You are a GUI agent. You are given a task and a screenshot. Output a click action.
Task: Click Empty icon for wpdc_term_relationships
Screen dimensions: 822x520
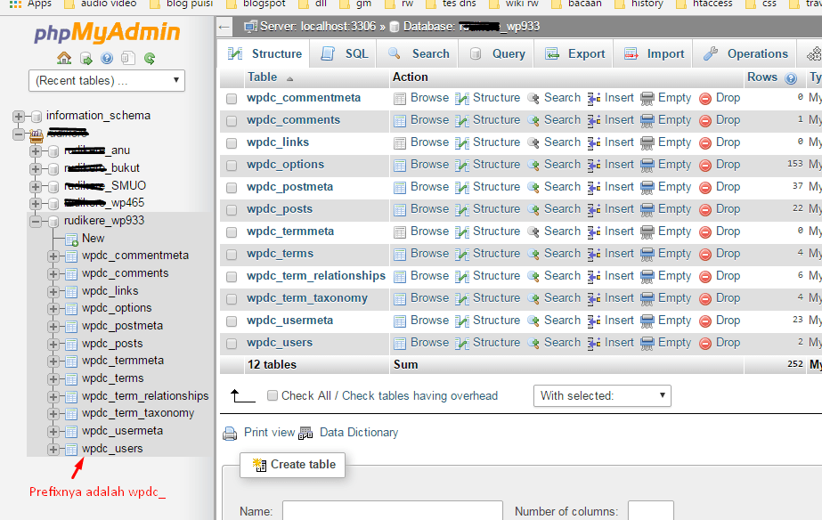pyautogui.click(x=647, y=277)
